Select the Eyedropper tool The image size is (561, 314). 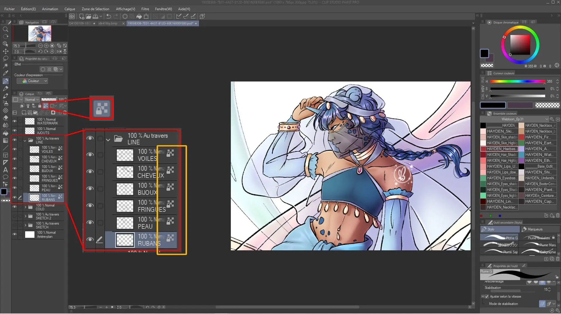coord(5,73)
